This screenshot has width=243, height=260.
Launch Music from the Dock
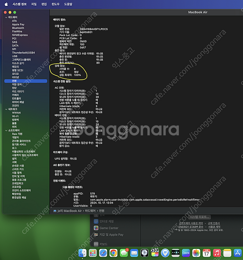217,253
